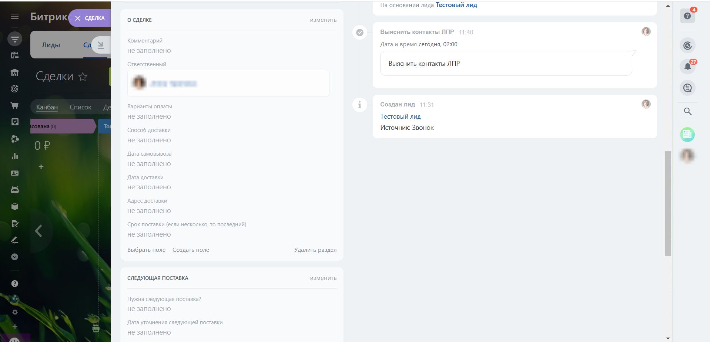Click the Способ доставки field value

click(149, 140)
